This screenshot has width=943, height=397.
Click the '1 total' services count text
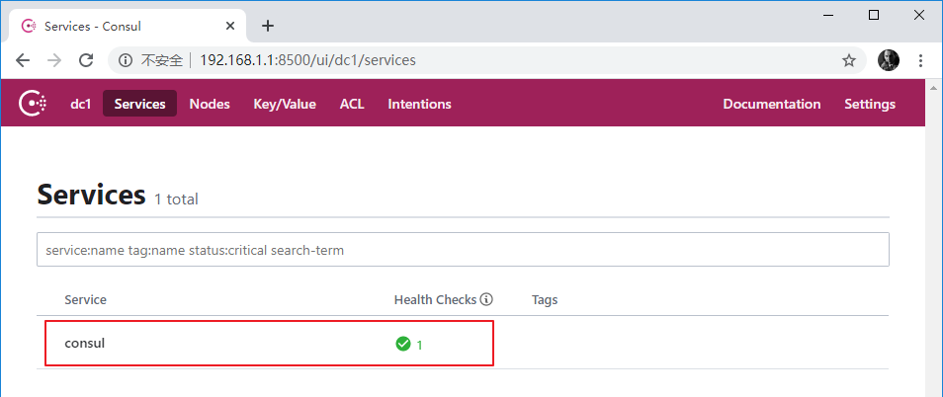pos(176,198)
